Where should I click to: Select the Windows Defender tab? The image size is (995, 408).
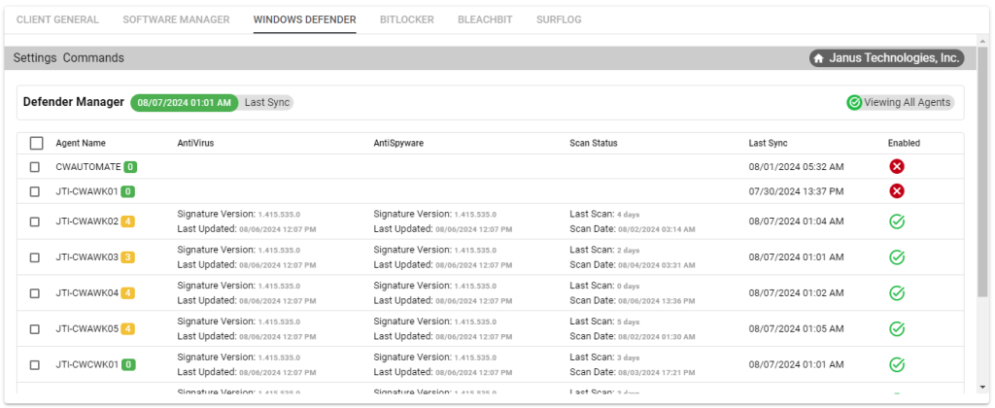tap(304, 19)
